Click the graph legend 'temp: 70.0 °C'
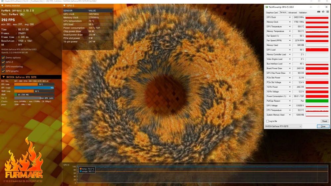Screen dimensions: 331x186 point(87,169)
